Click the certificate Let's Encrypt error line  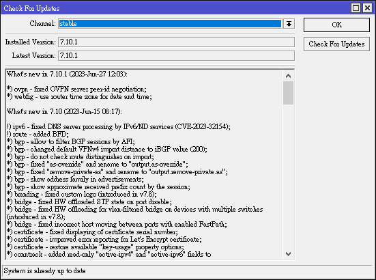pyautogui.click(x=104, y=240)
